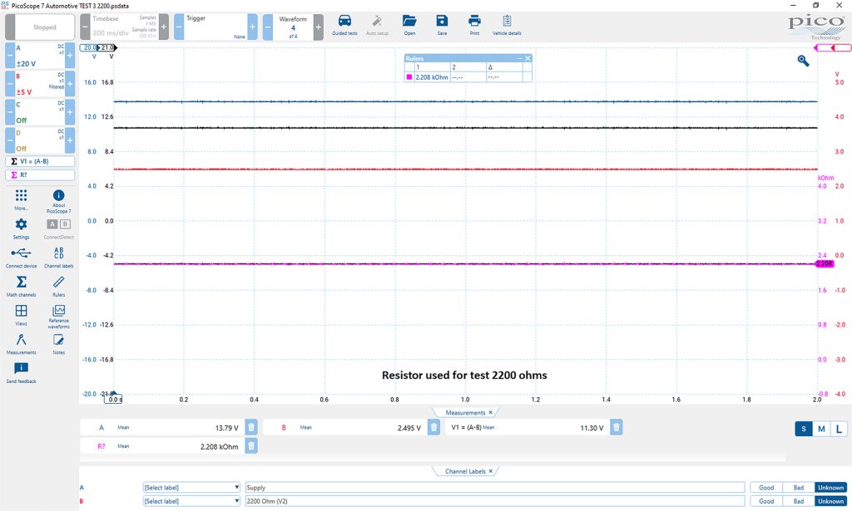852x511 pixels.
Task: Open Reference waveforms panel
Action: [x=59, y=310]
